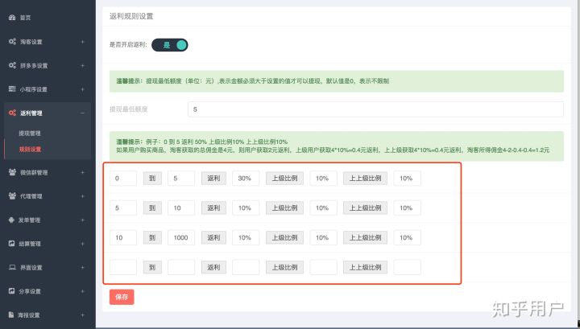The image size is (580, 329).
Task: Collapse the 返利管理 section with minus sign
Action: [82, 113]
